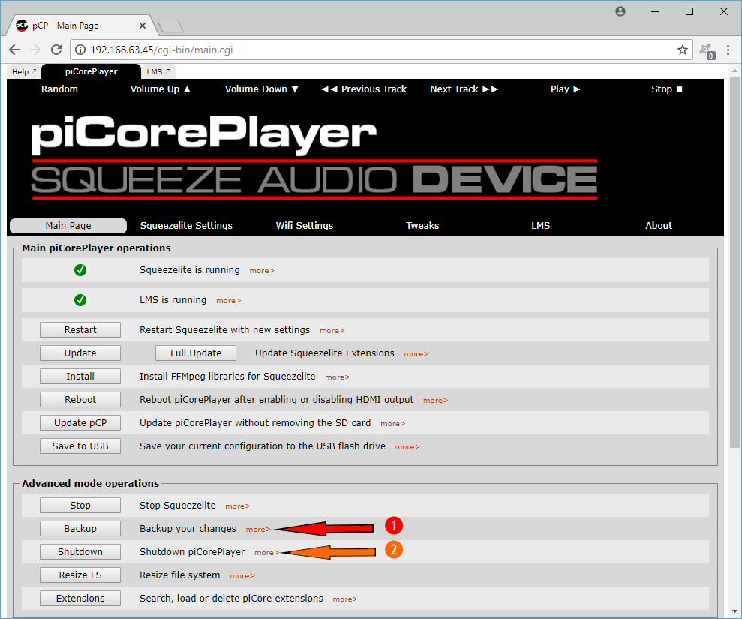Expand more> for Resize file system

pos(242,576)
